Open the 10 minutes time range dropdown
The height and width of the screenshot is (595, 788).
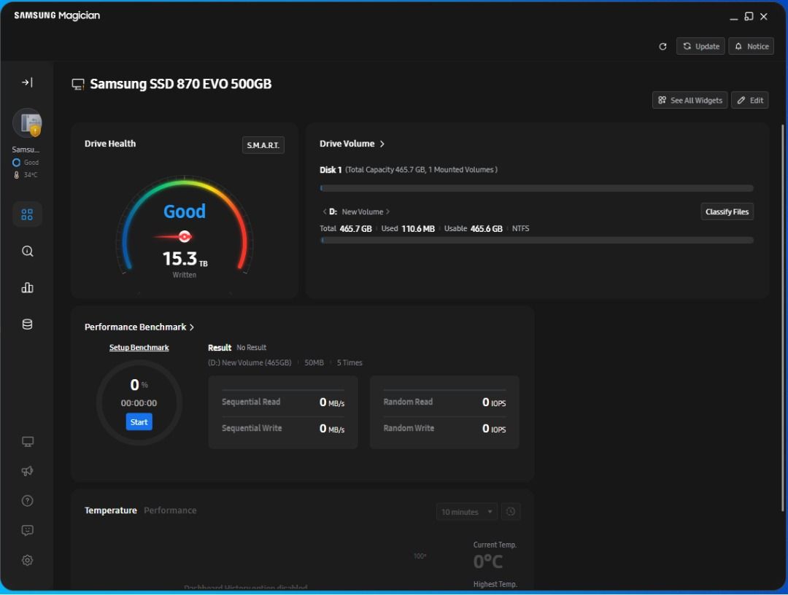[x=467, y=512]
